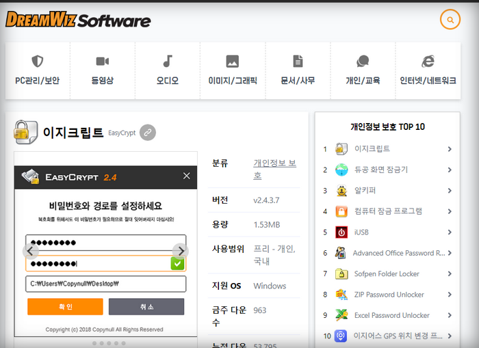Click the 이지크립트 icon in TOP 10
Screen dimensions: 479x348
[341, 148]
